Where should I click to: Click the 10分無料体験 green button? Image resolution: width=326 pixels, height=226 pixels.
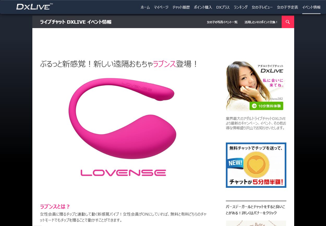[x=266, y=106]
